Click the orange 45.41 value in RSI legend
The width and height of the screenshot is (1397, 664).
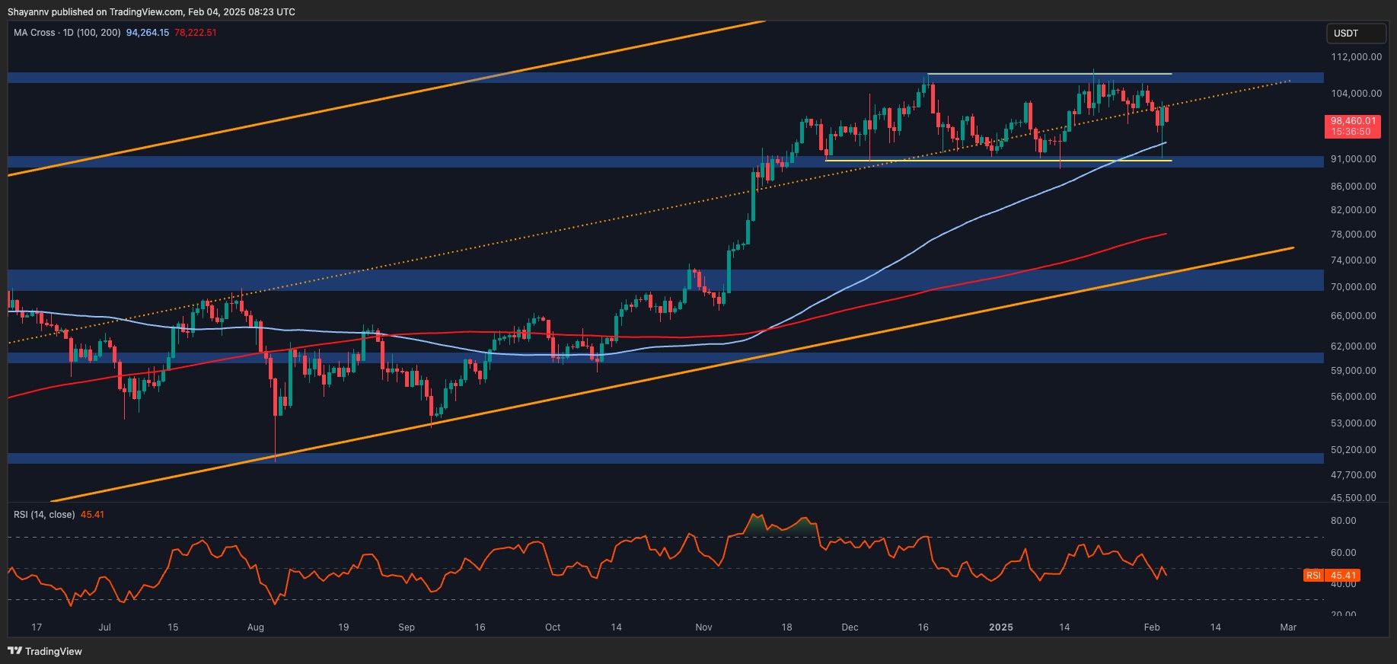coord(92,515)
